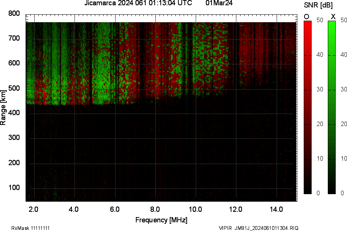Click the green X-mode SNR color bar
The height and width of the screenshot is (231, 347).
coord(332,107)
